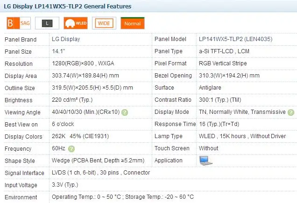This screenshot has width=297, height=203.
Task: Click the Surface label
Action: pos(164,88)
